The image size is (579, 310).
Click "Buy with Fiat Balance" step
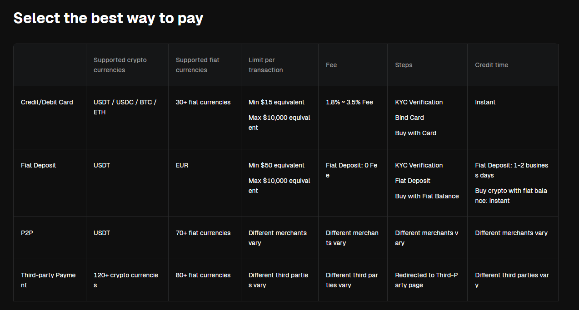point(427,196)
